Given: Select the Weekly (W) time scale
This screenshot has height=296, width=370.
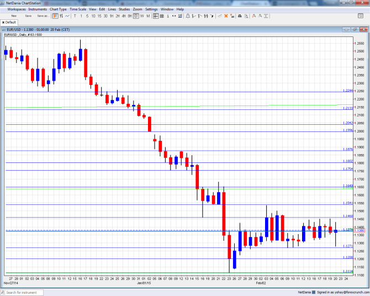Looking at the screenshot, I should 142,16.
